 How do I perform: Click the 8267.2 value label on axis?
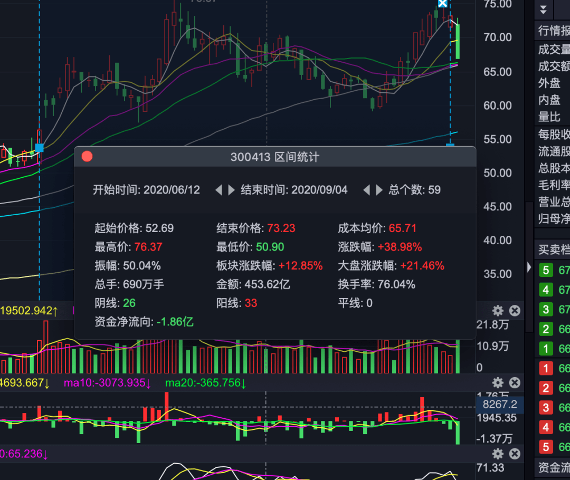tap(499, 405)
